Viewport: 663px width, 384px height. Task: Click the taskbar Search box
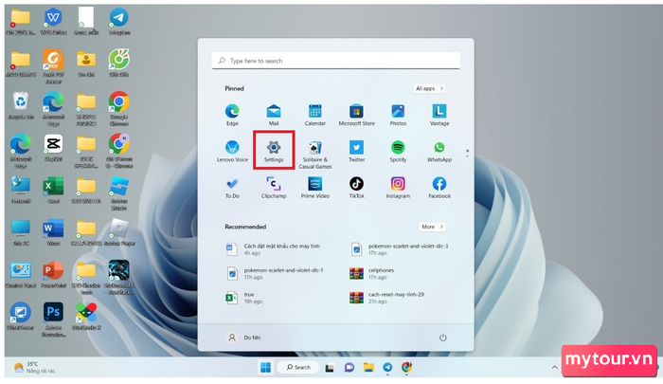click(298, 367)
